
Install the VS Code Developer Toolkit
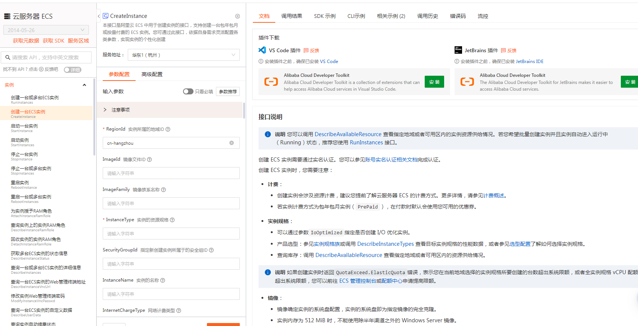434,82
